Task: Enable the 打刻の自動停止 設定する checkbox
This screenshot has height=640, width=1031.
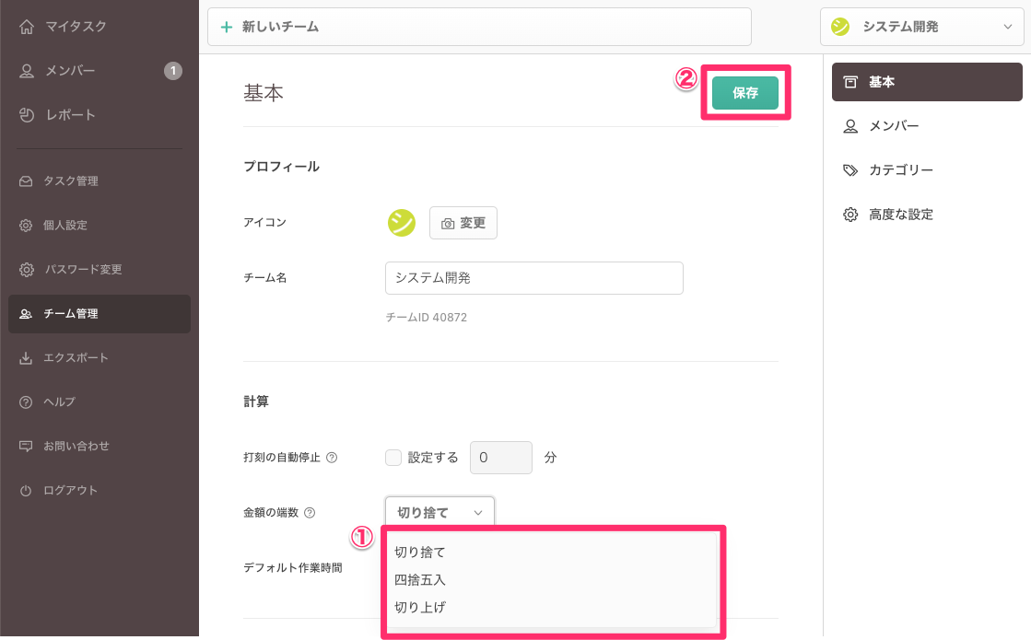Action: point(393,458)
